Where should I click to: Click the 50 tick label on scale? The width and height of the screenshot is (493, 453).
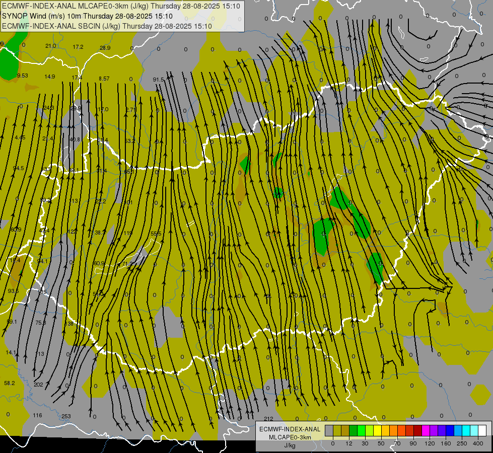coord(381,443)
